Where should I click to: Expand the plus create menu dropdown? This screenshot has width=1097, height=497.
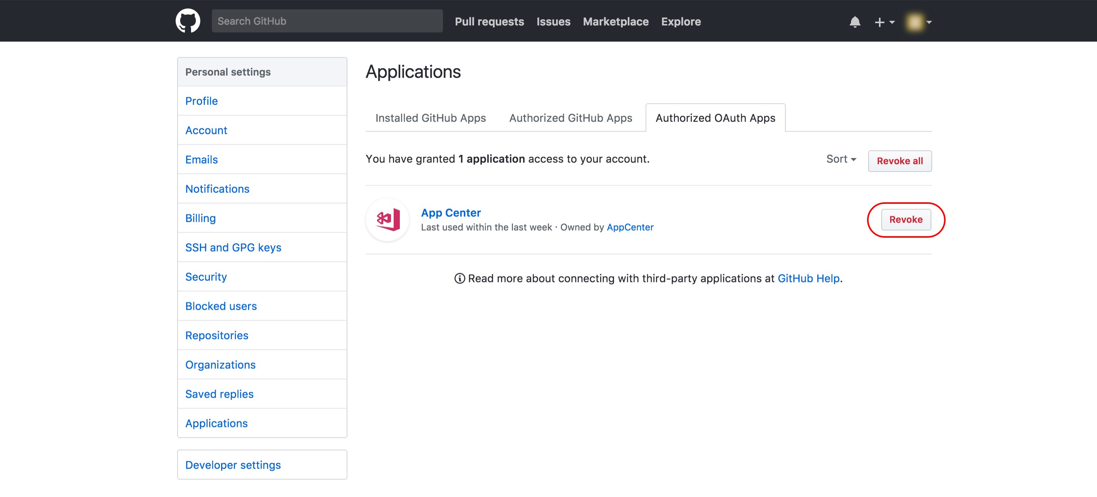[884, 21]
